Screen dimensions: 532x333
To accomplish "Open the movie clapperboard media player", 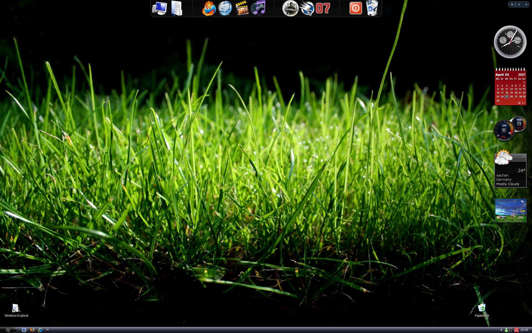I will 242,8.
